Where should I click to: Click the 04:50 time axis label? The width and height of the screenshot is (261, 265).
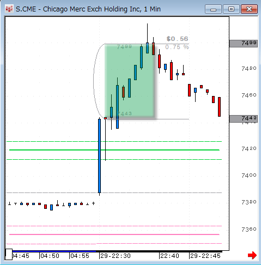coord(50,256)
